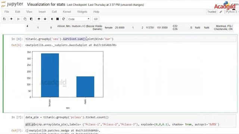The image size is (239, 134).
Task: Move selected cell up arrow
Action: coord(39,19)
